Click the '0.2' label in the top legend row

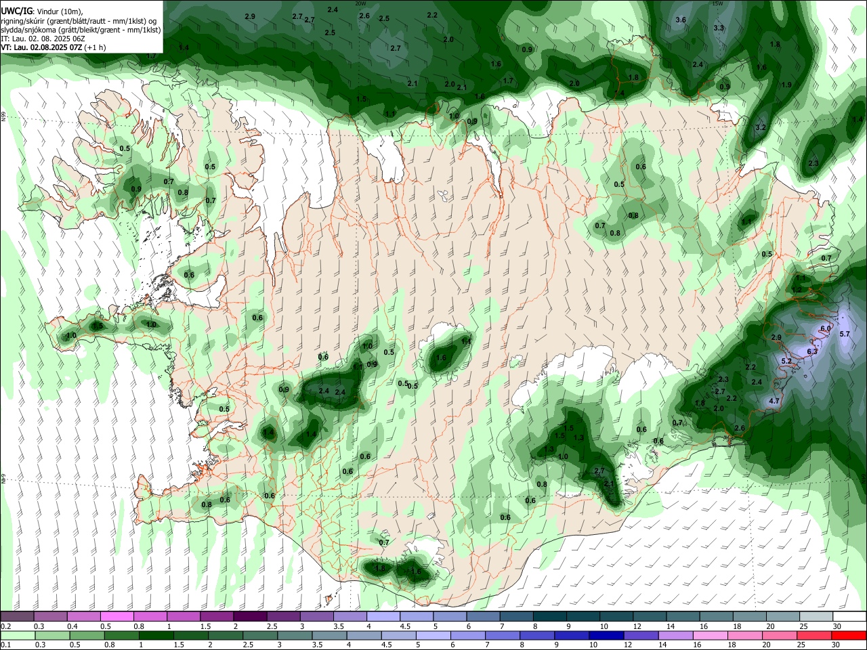(5, 626)
